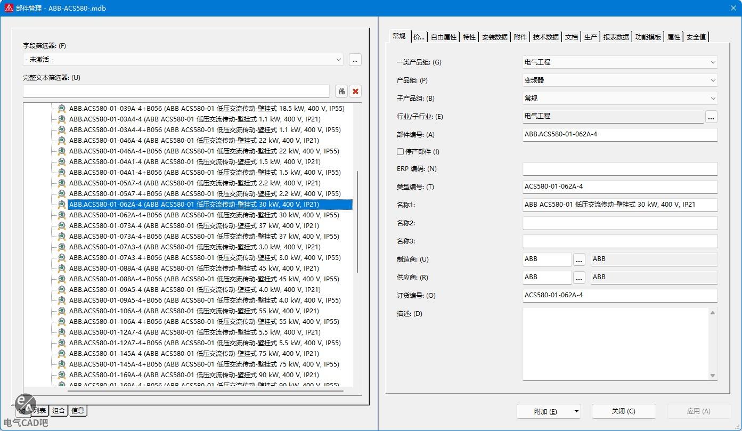The width and height of the screenshot is (742, 431).
Task: Click the red X clear filter icon
Action: (x=355, y=91)
